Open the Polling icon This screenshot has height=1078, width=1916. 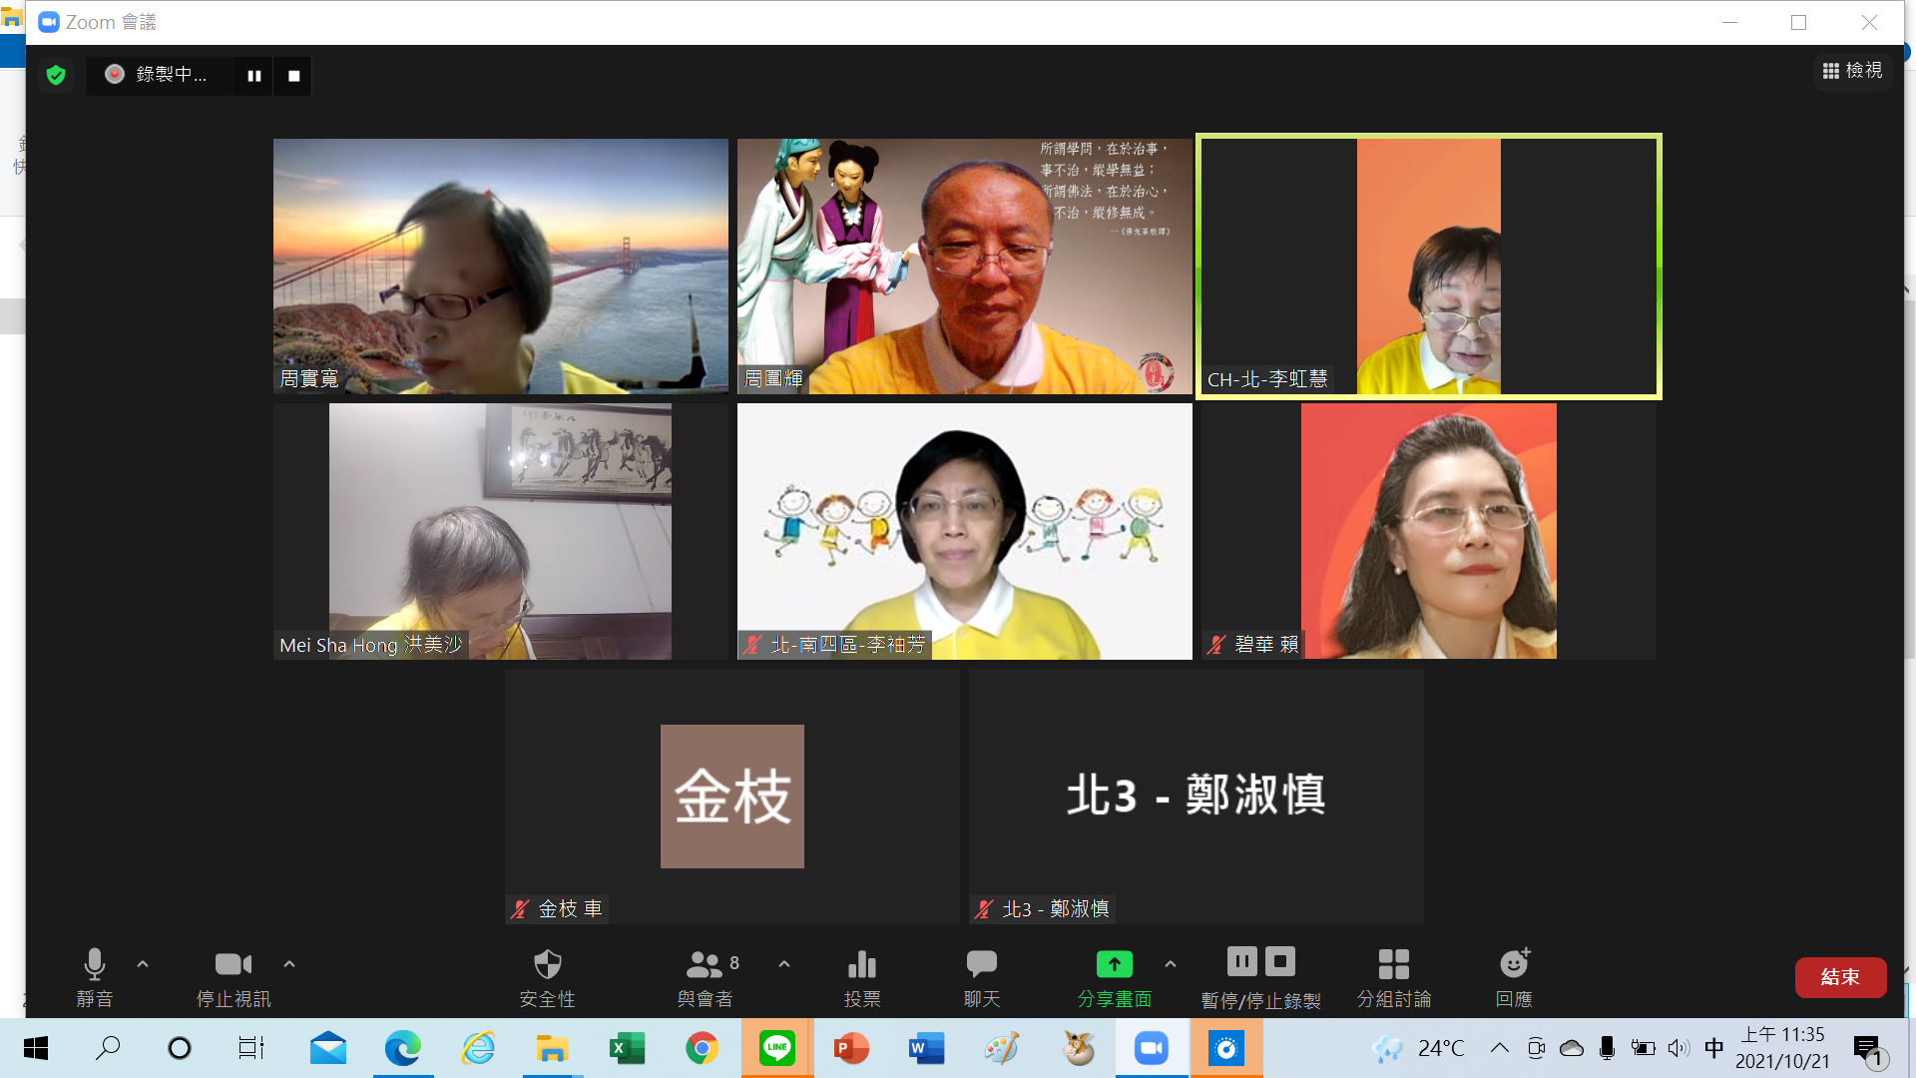pos(862,965)
